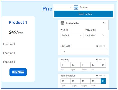Image resolution: width=118 pixels, height=90 pixels.
Task: Collapse the Buttons tree chevron
Action: (x=71, y=7)
